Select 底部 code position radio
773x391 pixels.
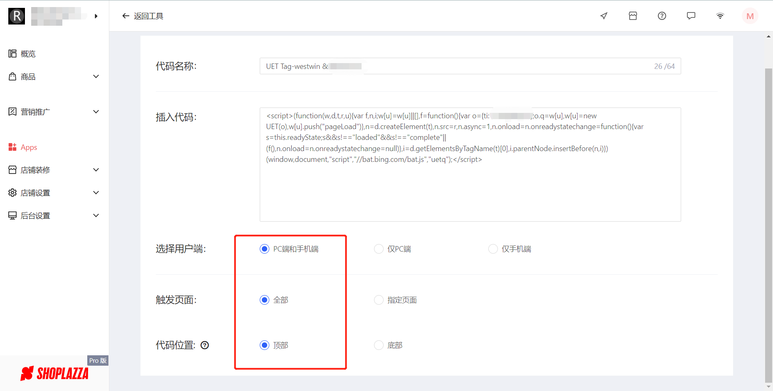point(379,345)
